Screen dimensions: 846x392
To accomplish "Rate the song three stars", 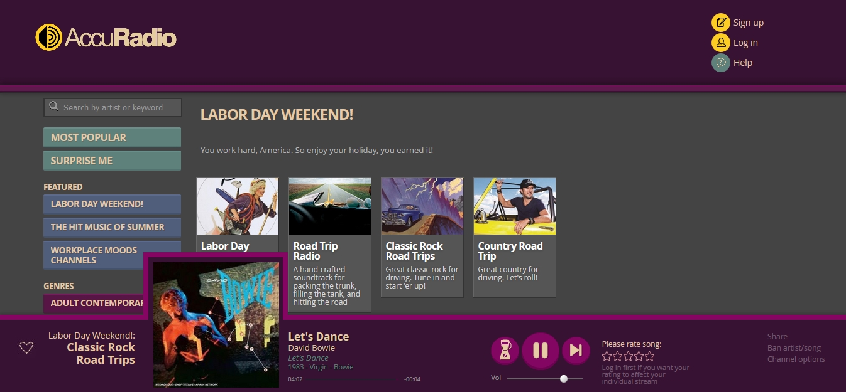I will [x=628, y=356].
